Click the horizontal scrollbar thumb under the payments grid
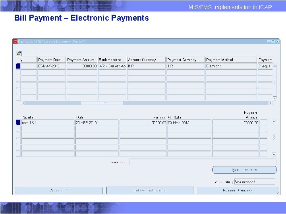The height and width of the screenshot is (214, 286). 102,103
